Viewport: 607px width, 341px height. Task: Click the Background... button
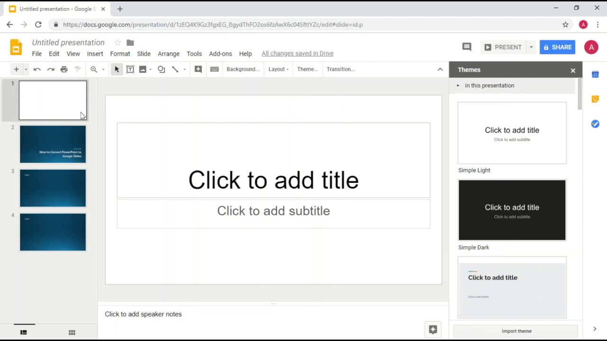tap(243, 69)
